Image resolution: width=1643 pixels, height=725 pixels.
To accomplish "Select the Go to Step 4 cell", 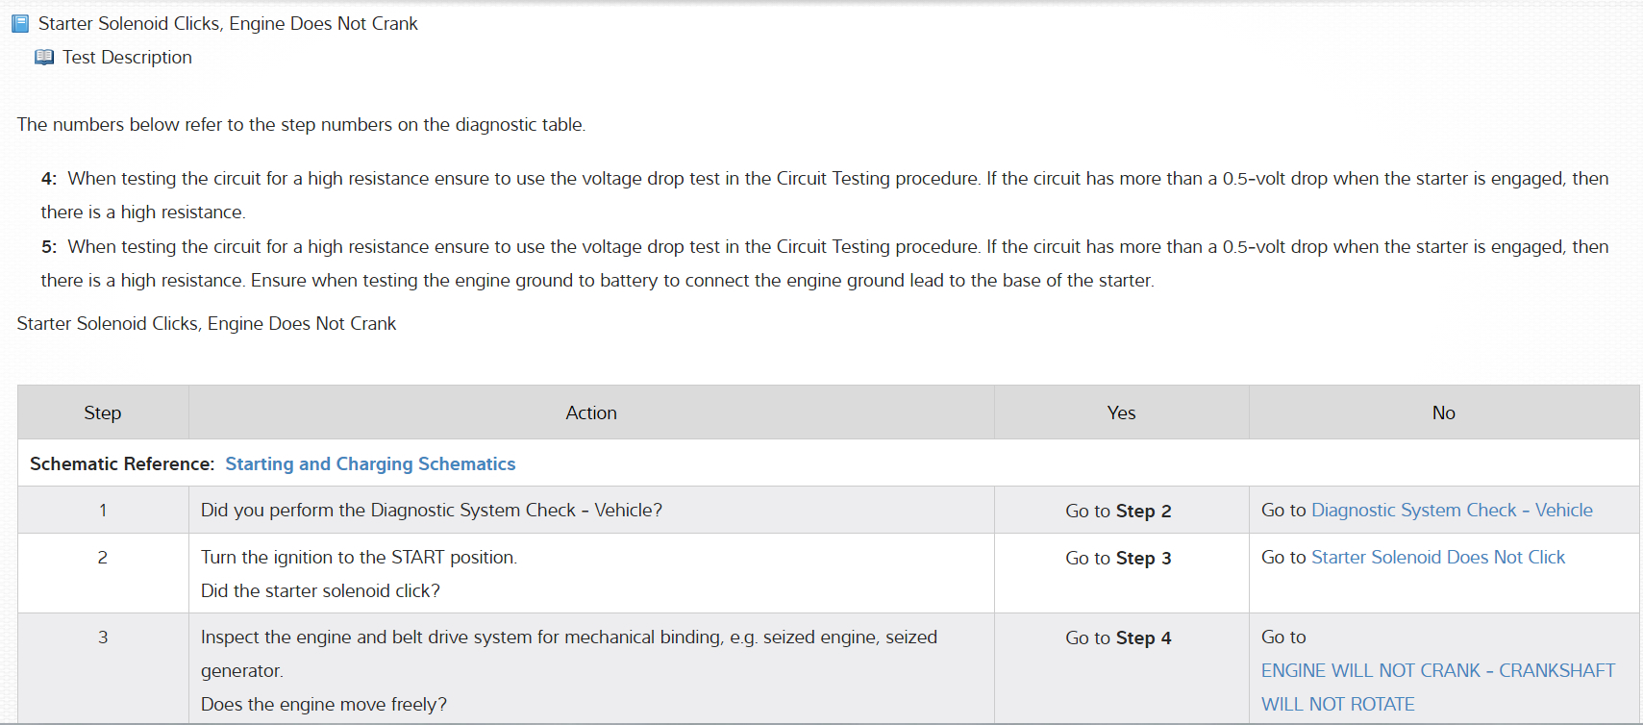I will [x=1118, y=638].
